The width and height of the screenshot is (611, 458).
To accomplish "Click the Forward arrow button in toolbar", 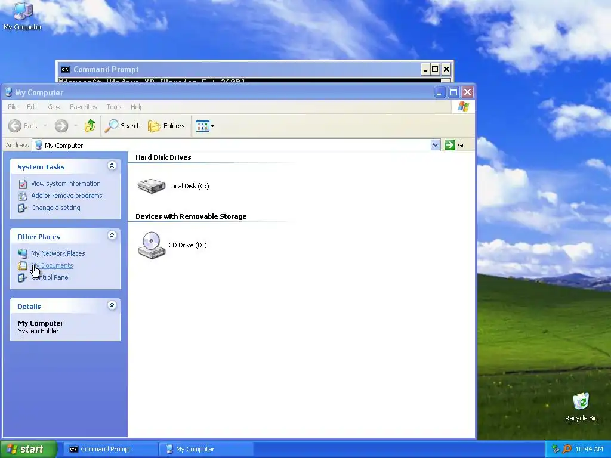I will click(x=61, y=126).
